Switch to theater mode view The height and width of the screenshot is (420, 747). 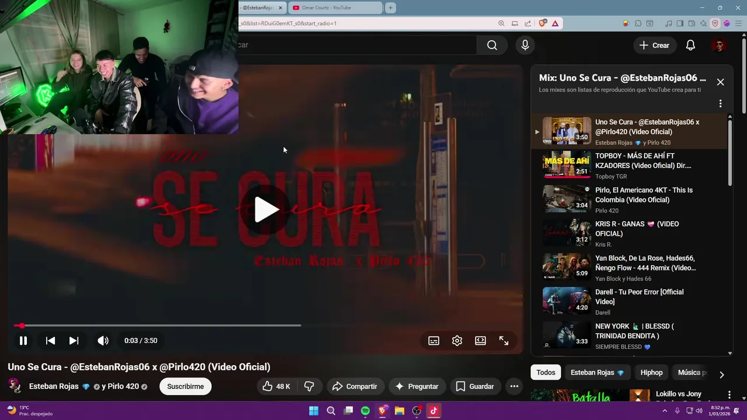(x=480, y=341)
